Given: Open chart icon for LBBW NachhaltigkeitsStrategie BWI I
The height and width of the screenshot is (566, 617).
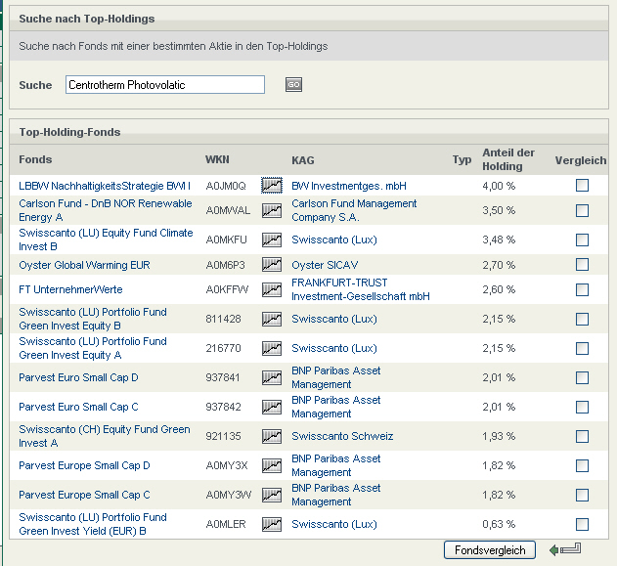Looking at the screenshot, I should [271, 186].
